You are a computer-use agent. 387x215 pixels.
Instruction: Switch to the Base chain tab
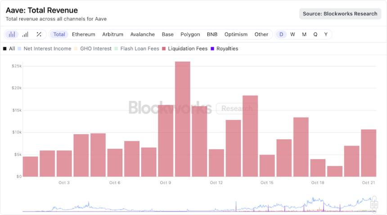167,34
